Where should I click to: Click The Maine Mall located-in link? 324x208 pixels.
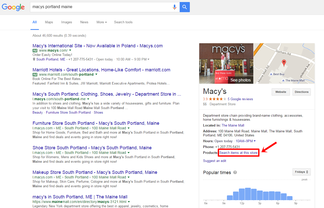pyautogui.click(x=233, y=125)
